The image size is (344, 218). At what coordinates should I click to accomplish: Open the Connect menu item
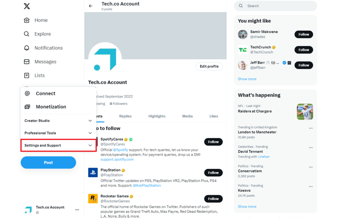(x=46, y=93)
